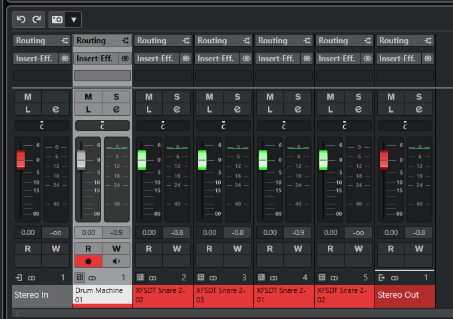Bypass inserts on Drum Machine 01 channel
453x319 pixels.
coord(125,59)
